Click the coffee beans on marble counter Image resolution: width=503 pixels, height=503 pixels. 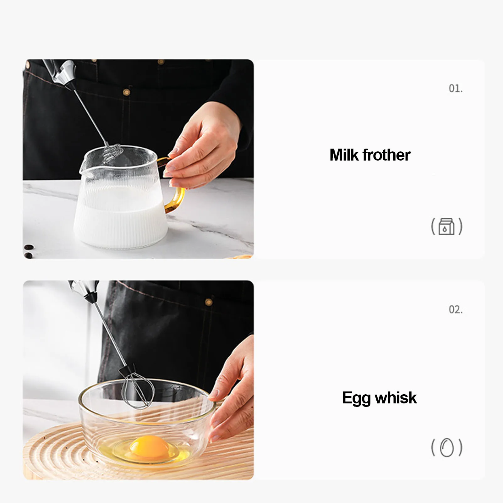pos(29,251)
